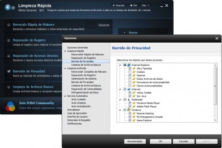The width and height of the screenshot is (222, 148).
Task: Select Notificaciones in sidebar
Action: 75,124
